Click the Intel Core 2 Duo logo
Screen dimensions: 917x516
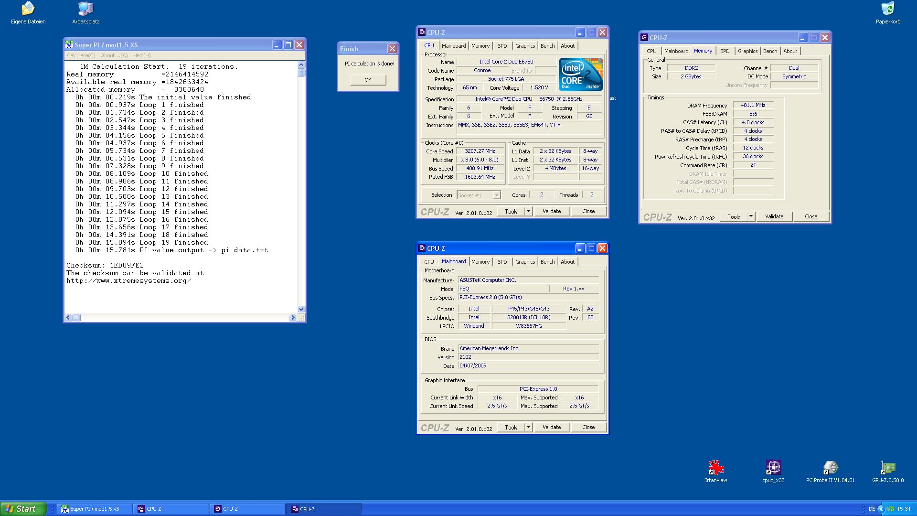tap(581, 74)
